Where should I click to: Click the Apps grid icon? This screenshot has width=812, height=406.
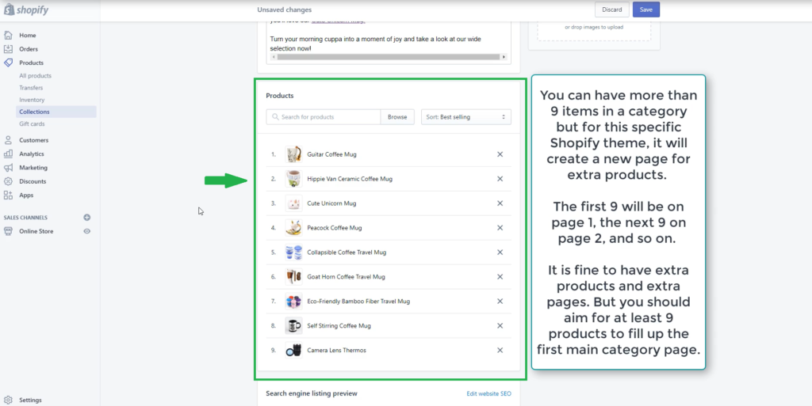click(x=8, y=195)
